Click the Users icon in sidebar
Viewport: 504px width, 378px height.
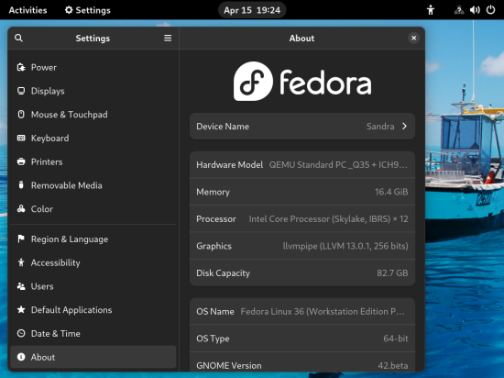21,286
